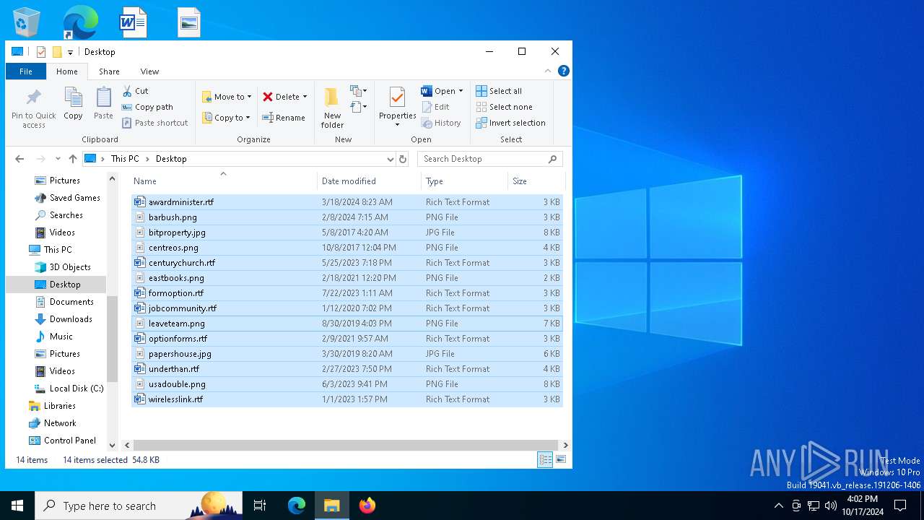Show file History
Image resolution: width=924 pixels, height=520 pixels.
pyautogui.click(x=441, y=123)
